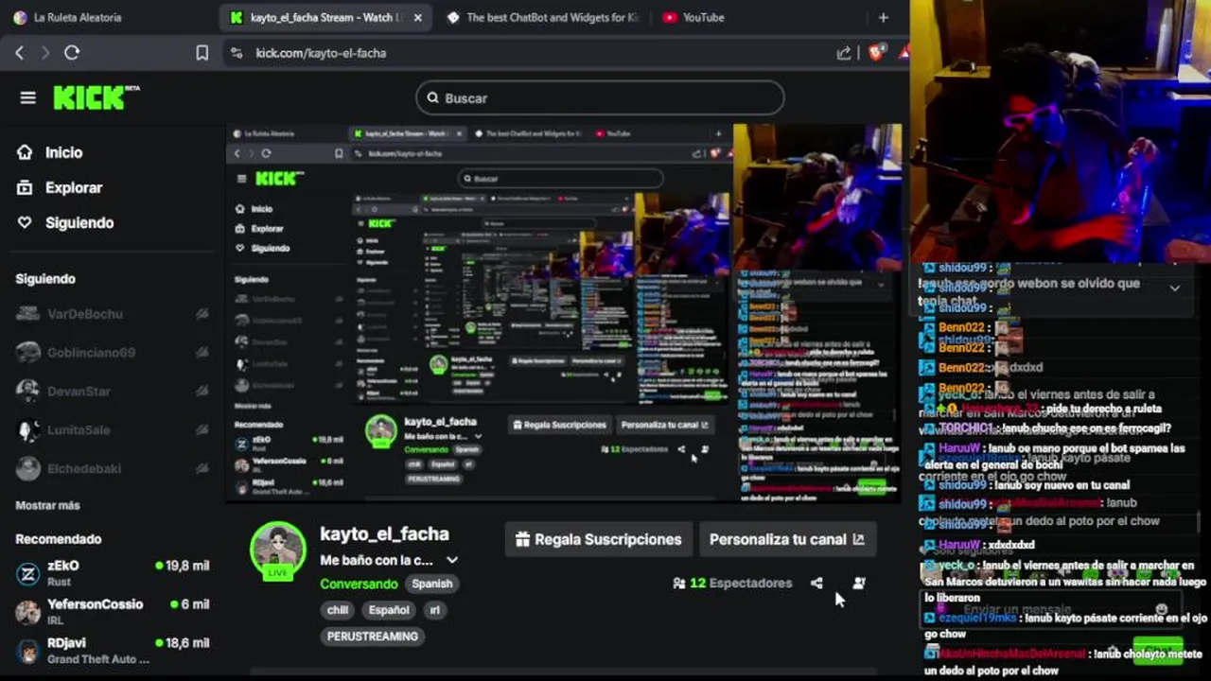
Task: Click the stream video player
Action: (563, 312)
